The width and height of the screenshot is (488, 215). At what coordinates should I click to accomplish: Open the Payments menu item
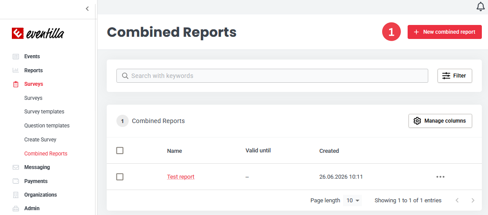coord(36,181)
